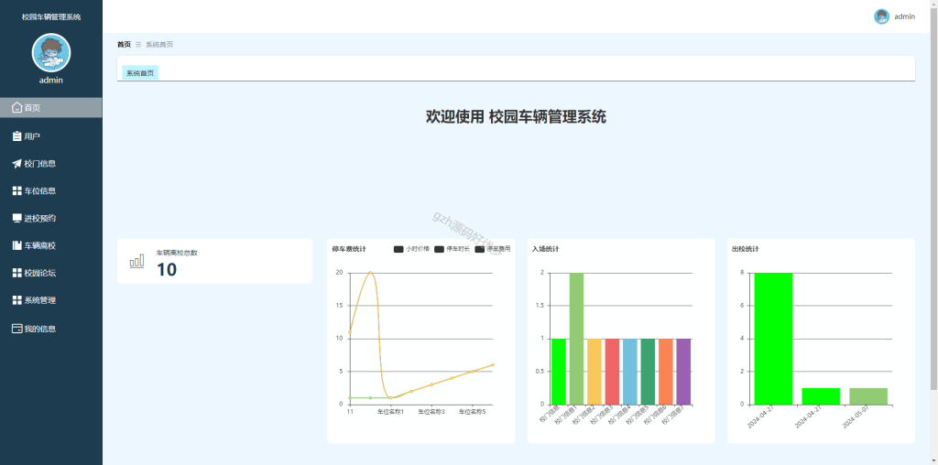Open the 用户 clipboard icon in sidebar
This screenshot has height=465, width=938.
click(x=16, y=136)
